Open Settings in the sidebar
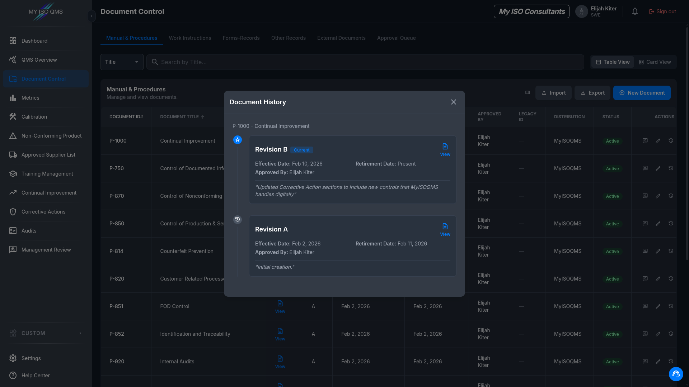The height and width of the screenshot is (387, 689). pyautogui.click(x=46, y=358)
